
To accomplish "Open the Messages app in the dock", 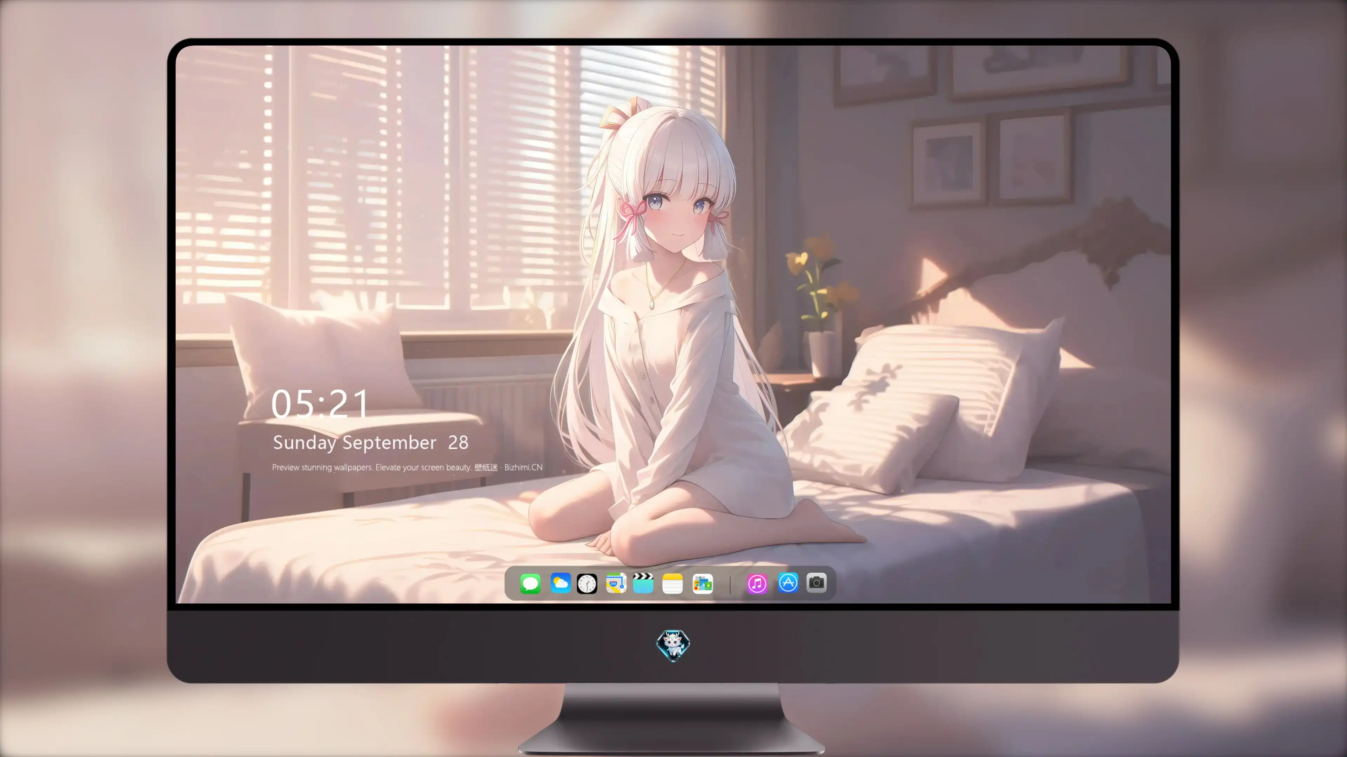I will coord(530,583).
